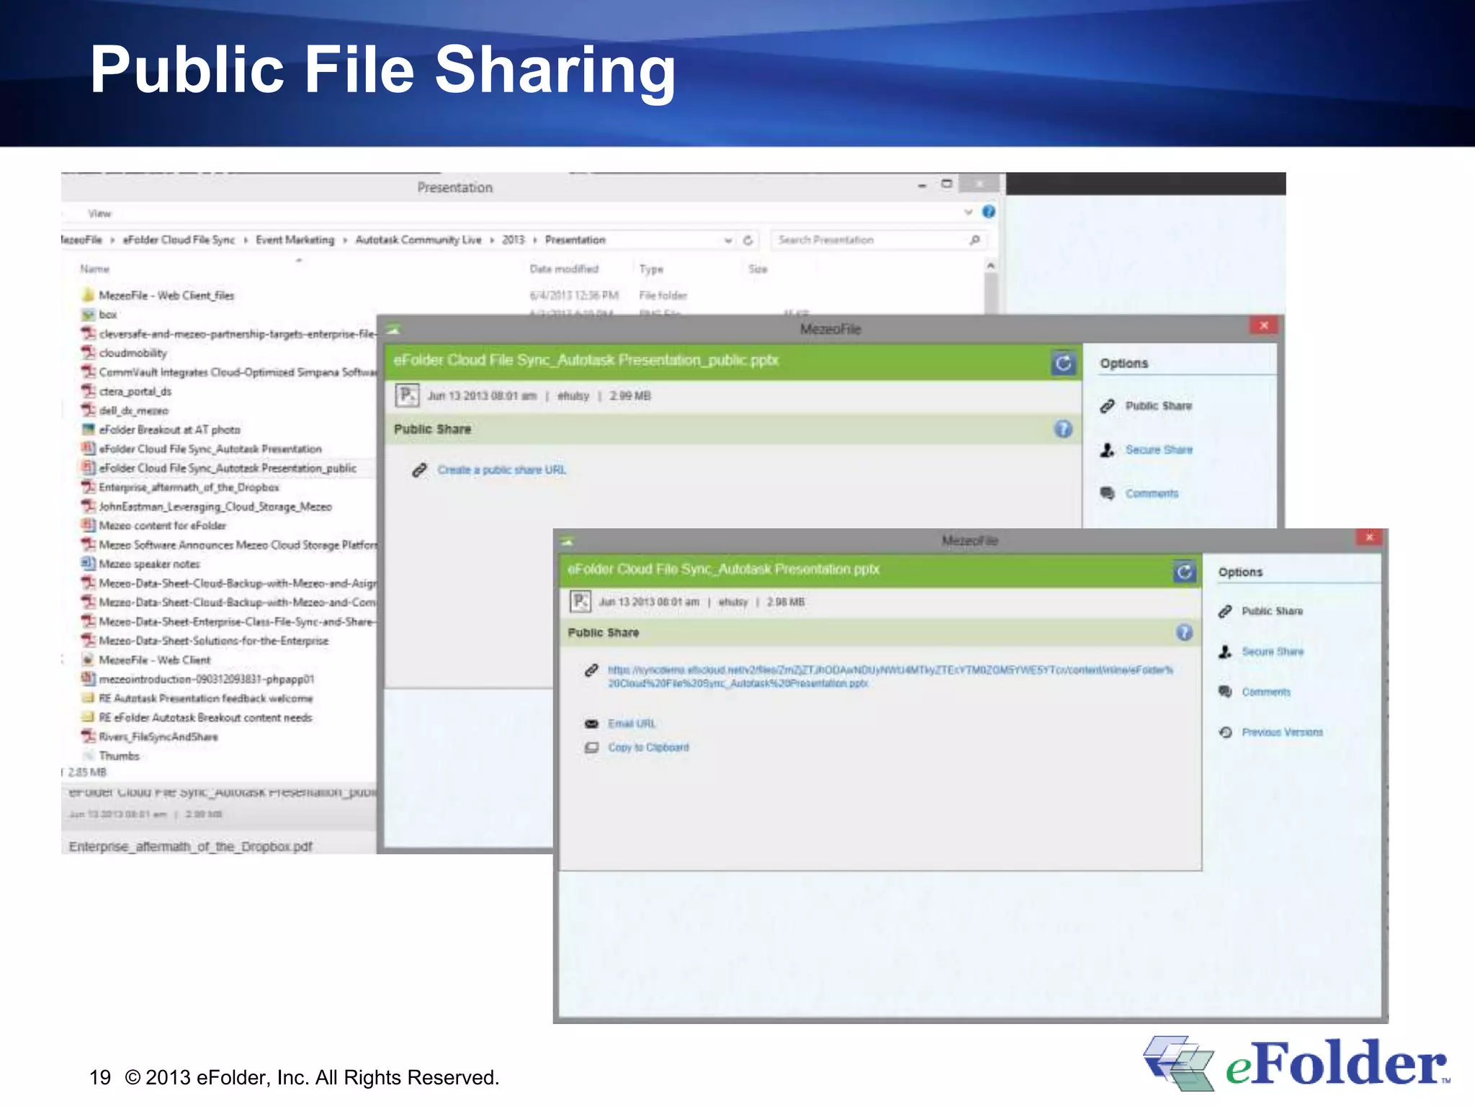Click the Previous Versions clock icon
Screen dimensions: 1475x1106
[x=1225, y=732]
